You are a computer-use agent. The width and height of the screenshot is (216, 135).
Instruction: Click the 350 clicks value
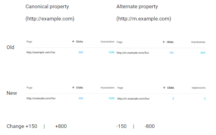tap(81, 98)
